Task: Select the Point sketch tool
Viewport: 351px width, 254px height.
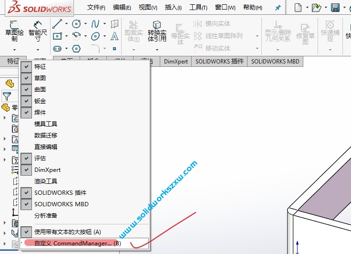Action: (114, 48)
